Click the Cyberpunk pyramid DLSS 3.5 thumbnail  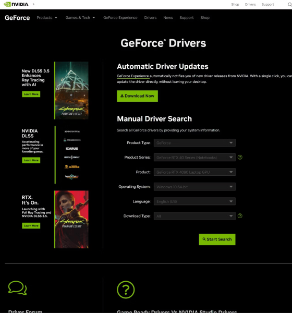(x=71, y=90)
